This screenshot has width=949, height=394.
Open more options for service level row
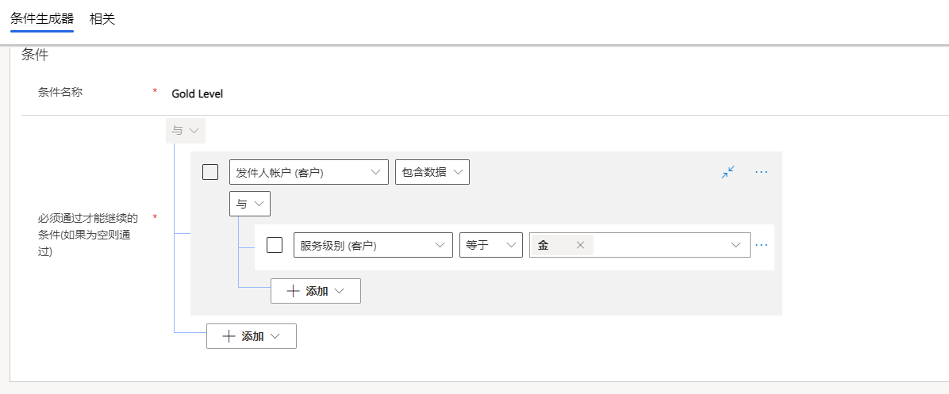pyautogui.click(x=762, y=245)
